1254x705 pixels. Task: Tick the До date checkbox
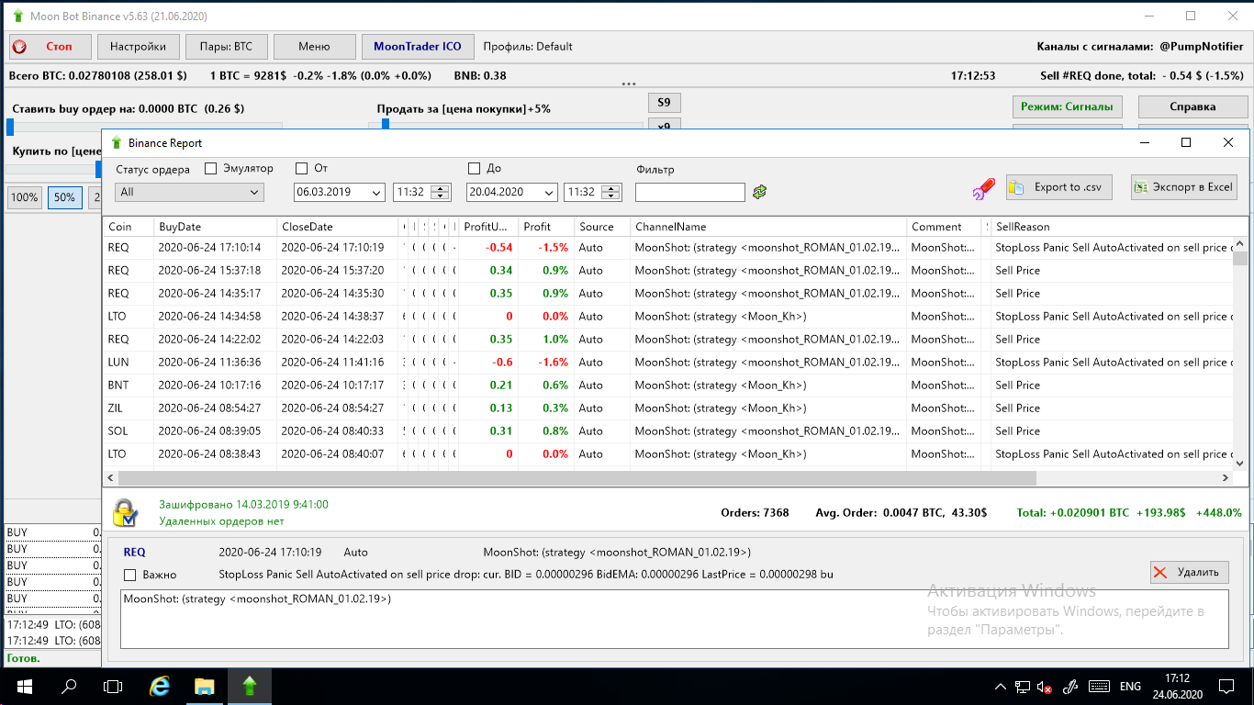474,168
